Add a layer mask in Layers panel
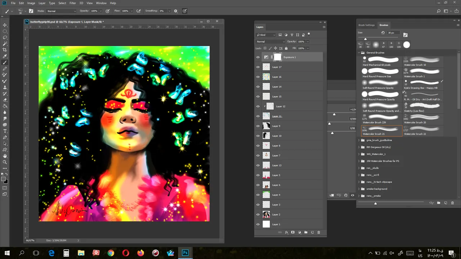Image resolution: width=461 pixels, height=259 pixels. [293, 232]
